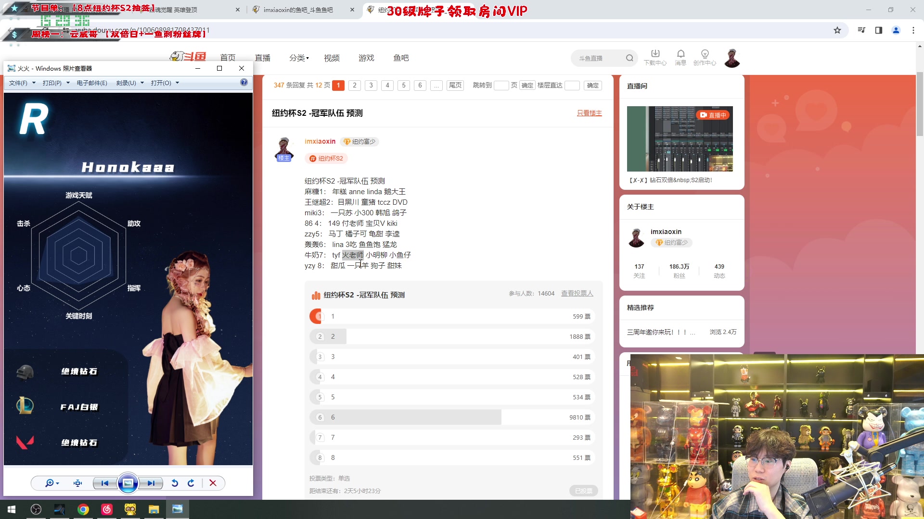The image size is (924, 519).
Task: Click the 尾页 pagination button
Action: [455, 85]
